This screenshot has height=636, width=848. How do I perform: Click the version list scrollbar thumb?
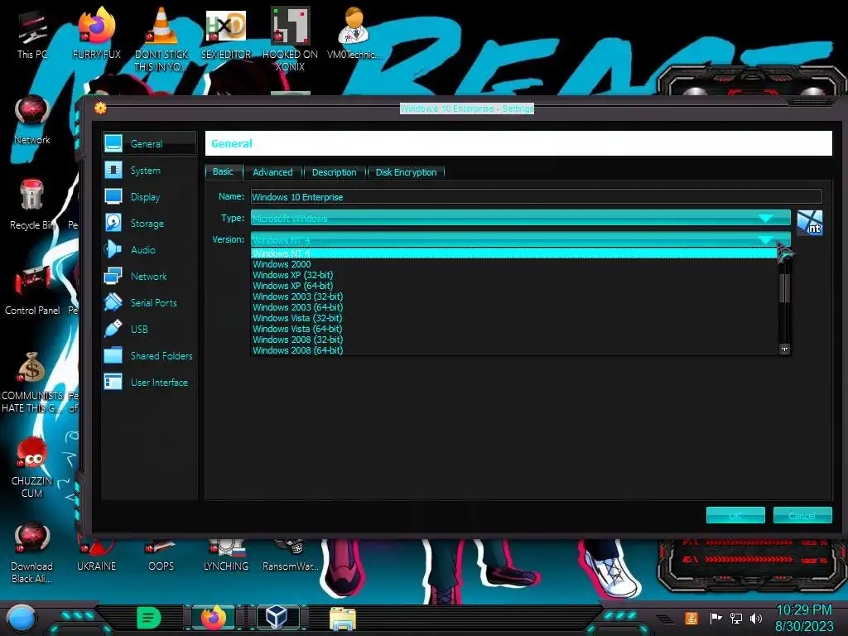pyautogui.click(x=784, y=287)
